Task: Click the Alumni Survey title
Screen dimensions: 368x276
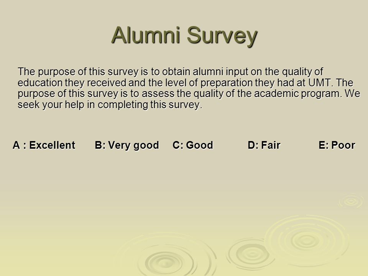Action: point(184,36)
